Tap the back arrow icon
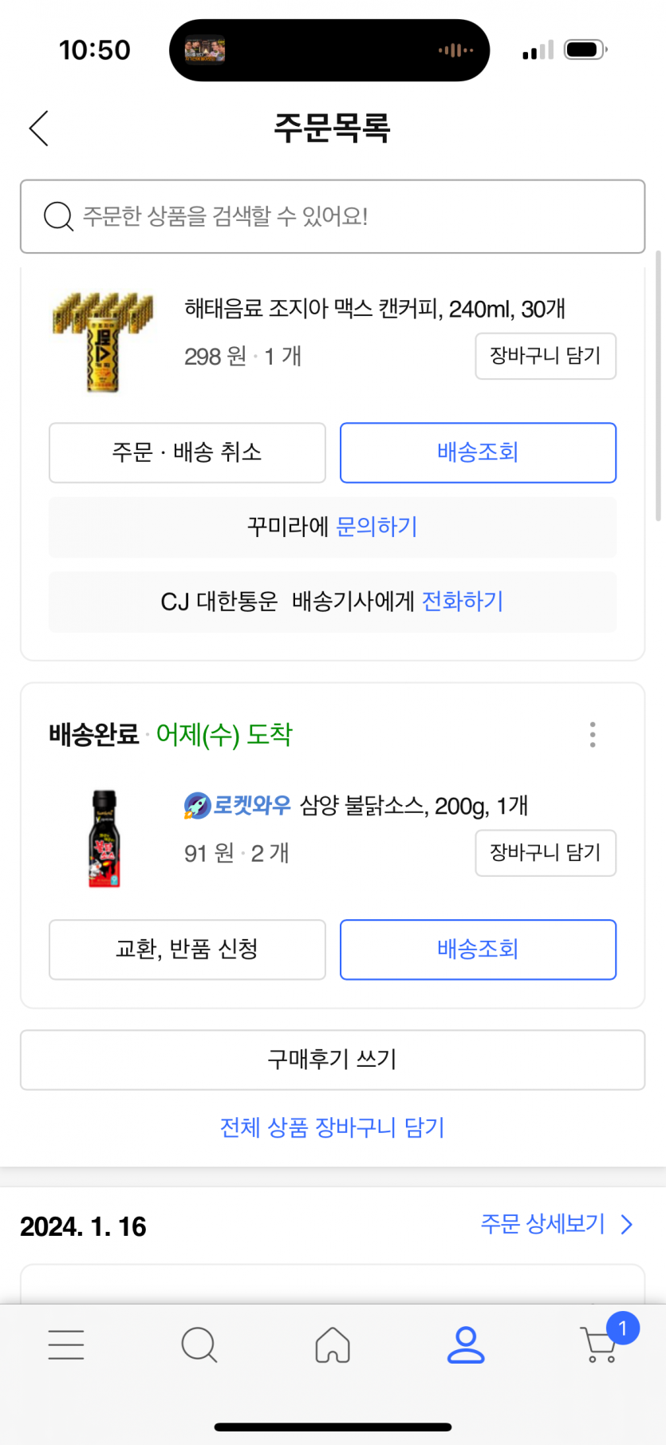The width and height of the screenshot is (666, 1445). (x=39, y=128)
